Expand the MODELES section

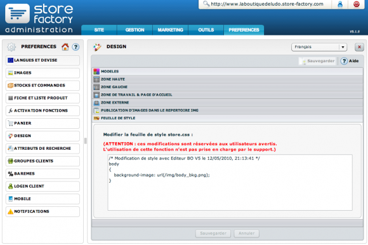[x=227, y=71]
